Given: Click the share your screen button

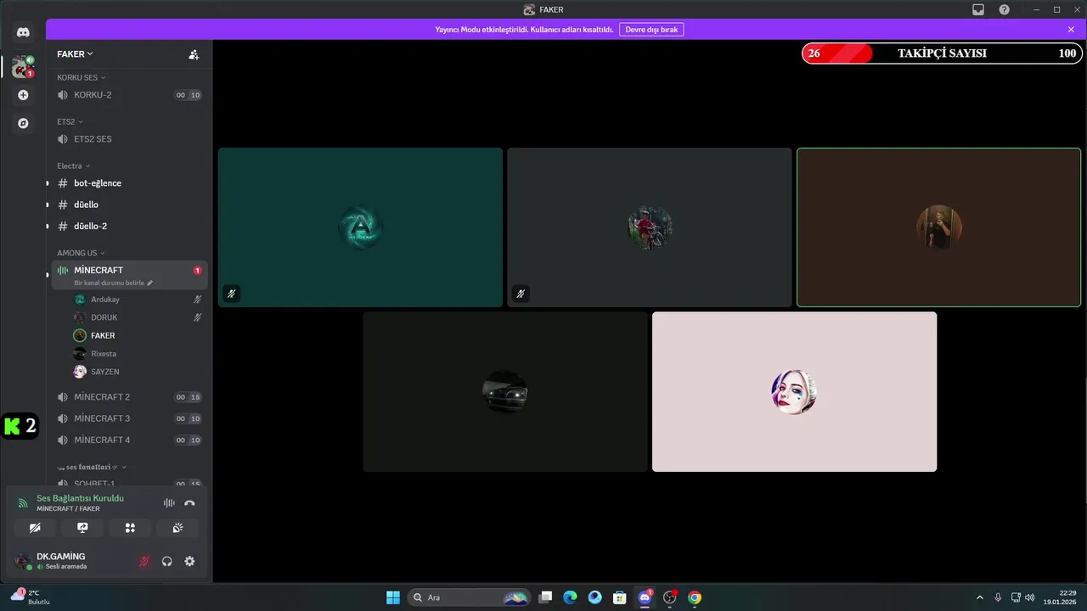Looking at the screenshot, I should coord(82,528).
